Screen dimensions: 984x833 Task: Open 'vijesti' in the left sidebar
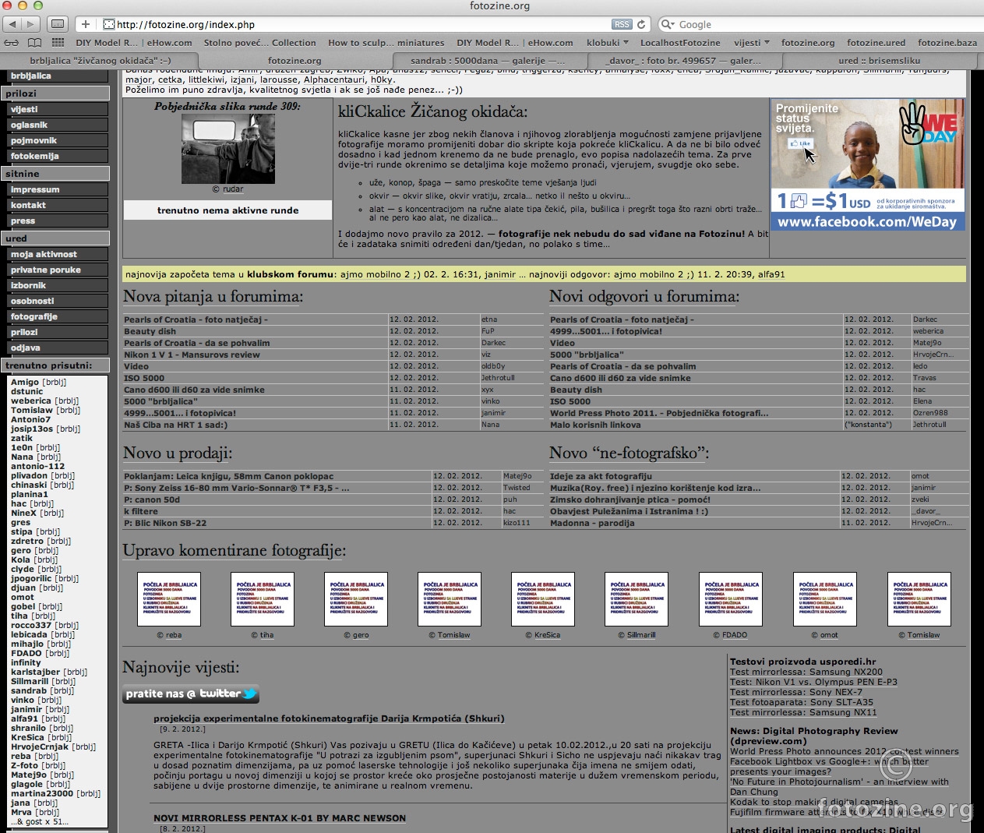[x=58, y=110]
